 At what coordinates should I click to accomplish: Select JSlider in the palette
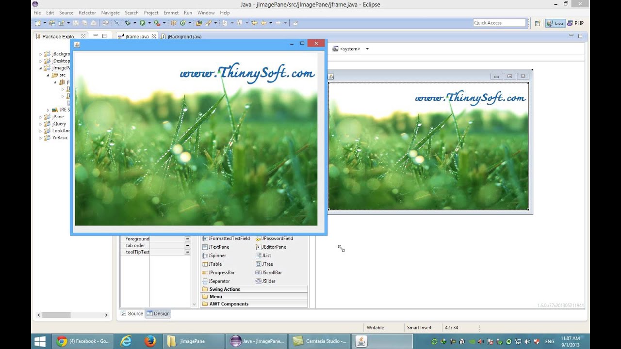(x=266, y=281)
